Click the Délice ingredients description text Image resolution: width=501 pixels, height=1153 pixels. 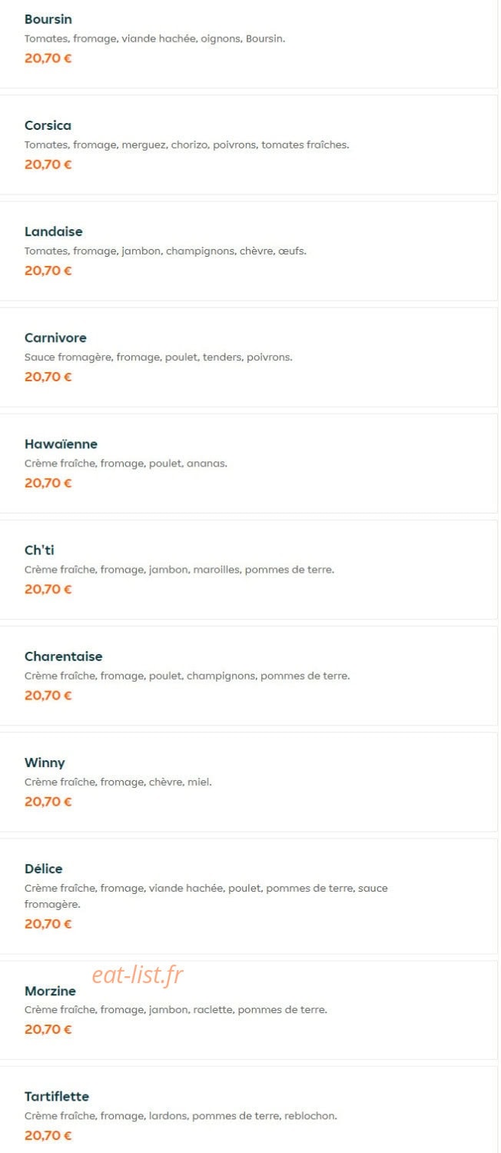(x=206, y=895)
